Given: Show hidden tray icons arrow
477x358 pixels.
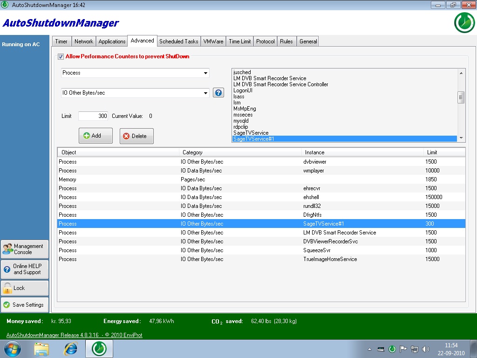Looking at the screenshot, I should (x=369, y=349).
